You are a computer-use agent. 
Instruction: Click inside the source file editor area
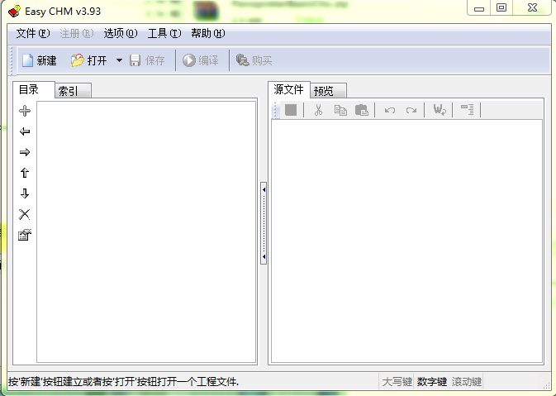[406, 241]
